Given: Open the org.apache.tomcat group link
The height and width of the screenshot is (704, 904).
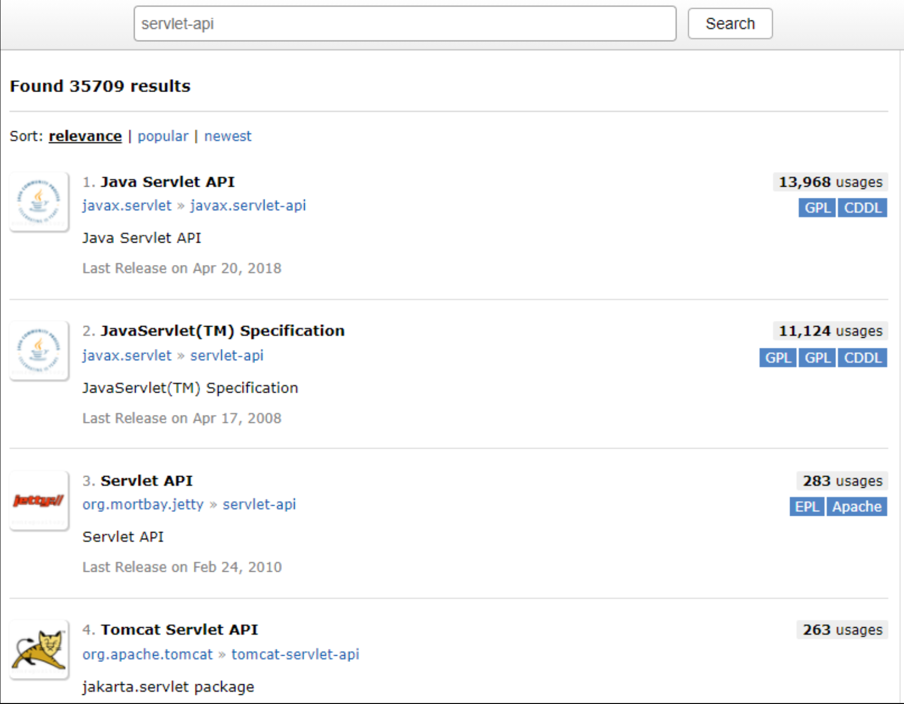Looking at the screenshot, I should (148, 654).
